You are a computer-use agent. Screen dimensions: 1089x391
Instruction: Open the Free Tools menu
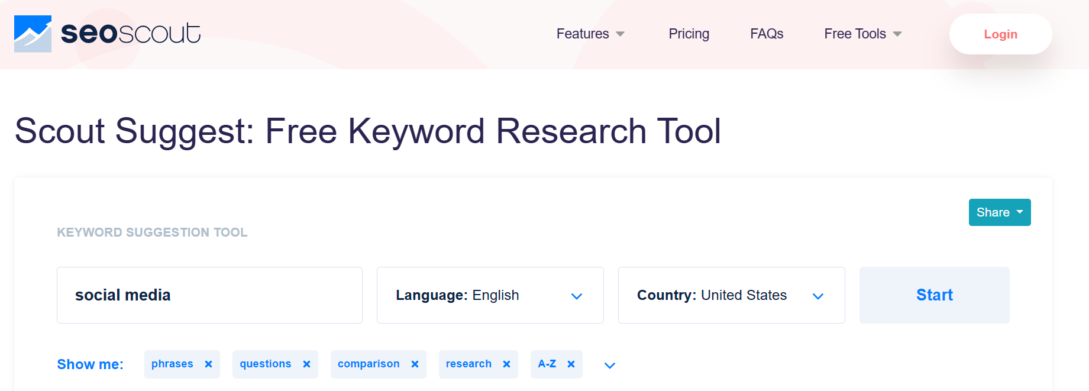tap(862, 34)
